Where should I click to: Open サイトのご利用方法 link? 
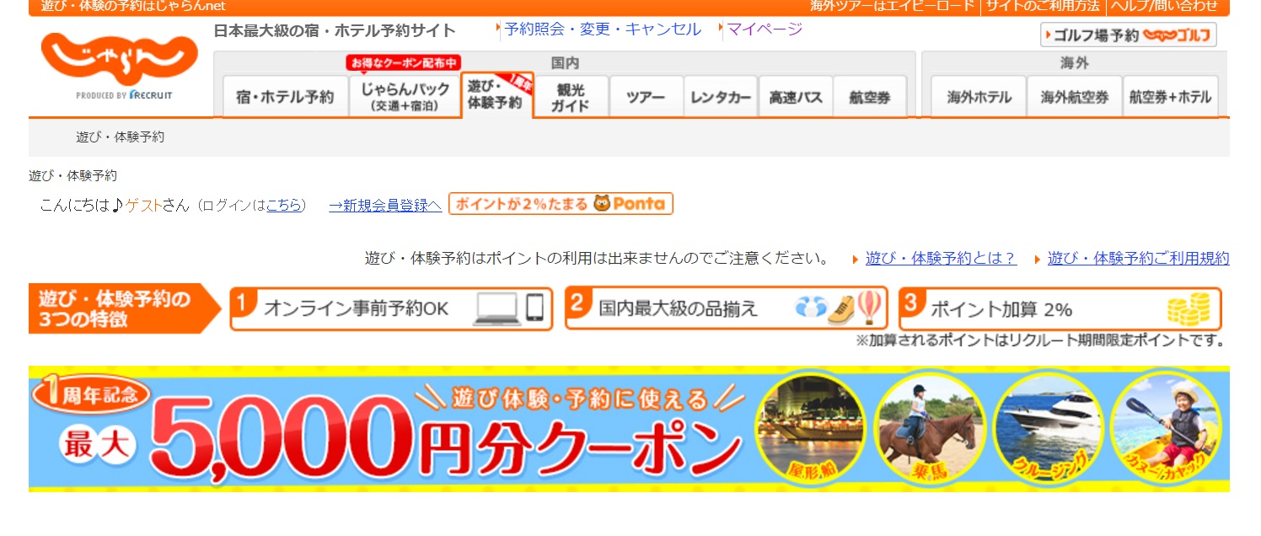click(x=1043, y=6)
